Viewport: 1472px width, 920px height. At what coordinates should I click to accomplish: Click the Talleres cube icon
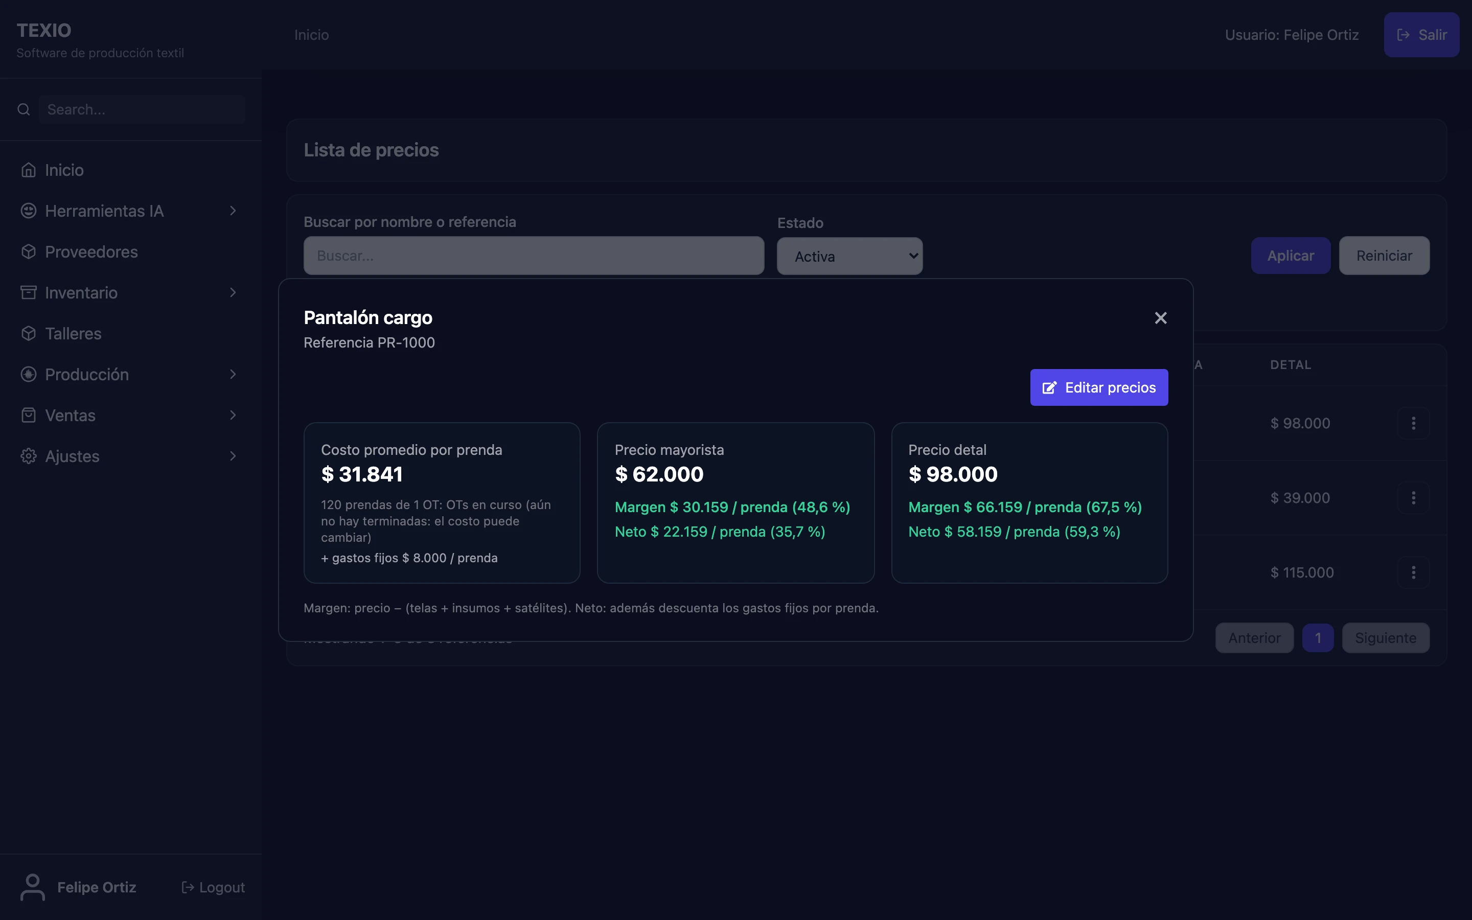coord(29,333)
